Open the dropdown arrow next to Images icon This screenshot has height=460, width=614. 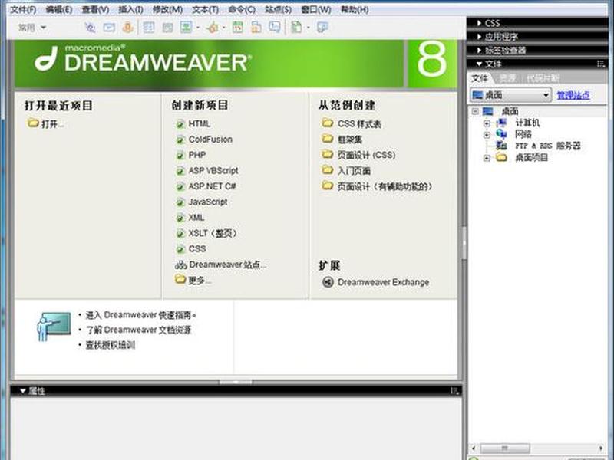(x=198, y=28)
